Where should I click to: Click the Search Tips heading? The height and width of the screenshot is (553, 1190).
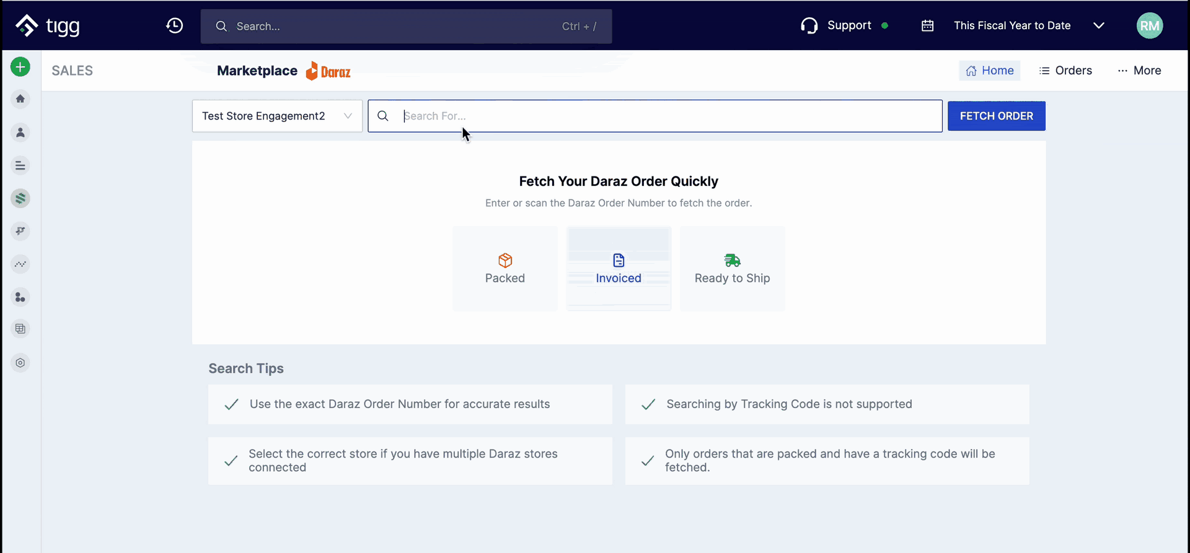(x=246, y=368)
